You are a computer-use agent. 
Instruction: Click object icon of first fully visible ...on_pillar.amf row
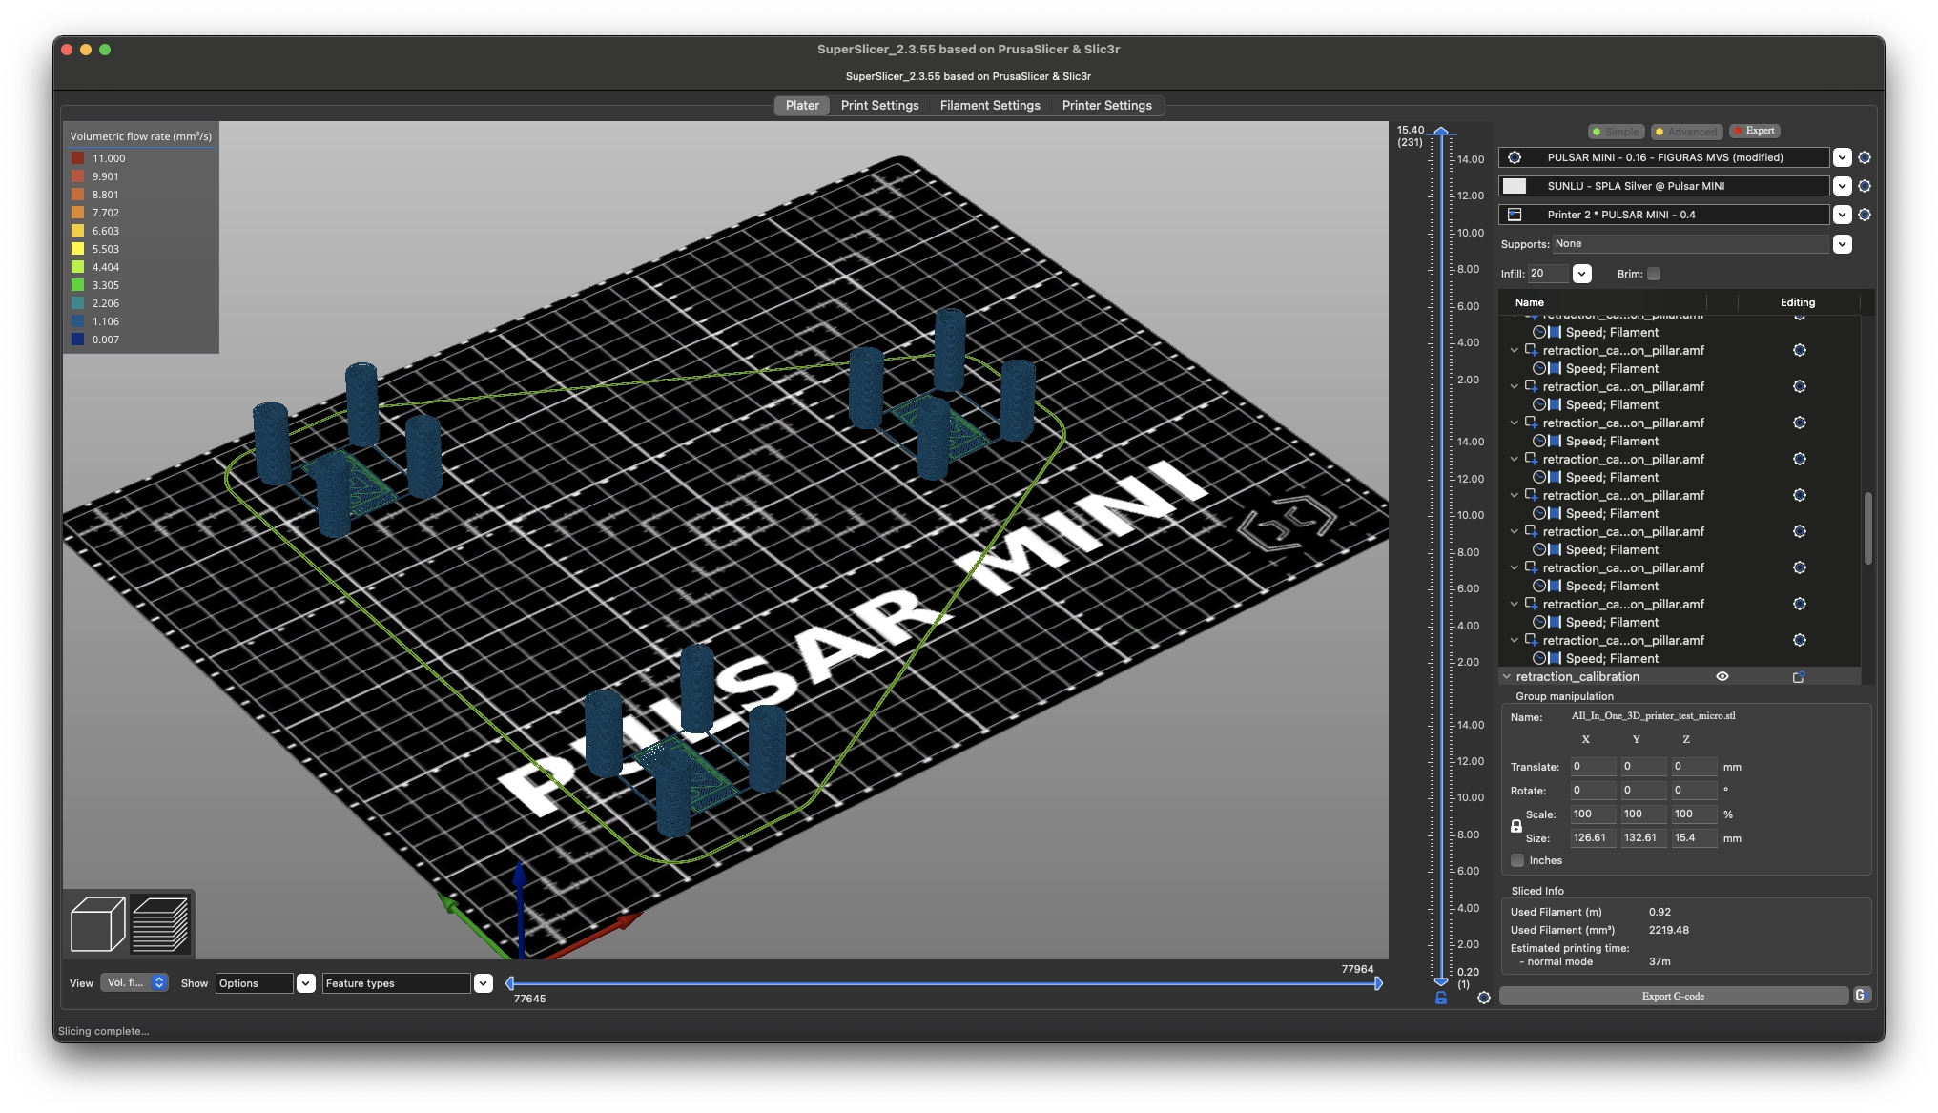click(1531, 350)
